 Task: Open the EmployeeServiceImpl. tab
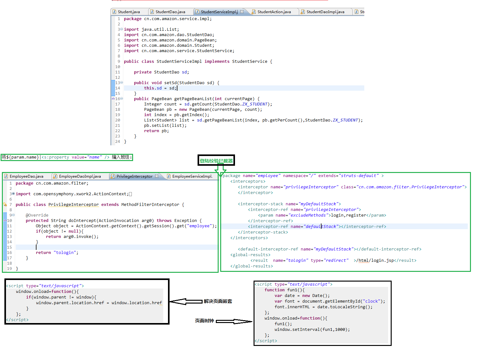tap(190, 176)
